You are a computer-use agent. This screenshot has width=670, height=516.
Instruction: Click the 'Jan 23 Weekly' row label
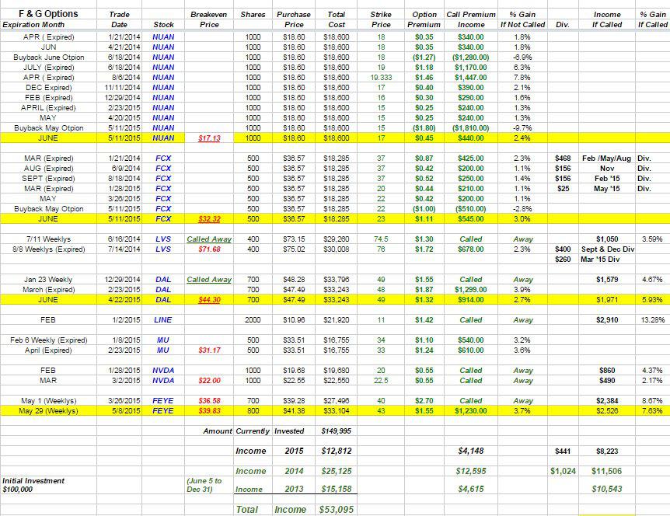[48, 279]
